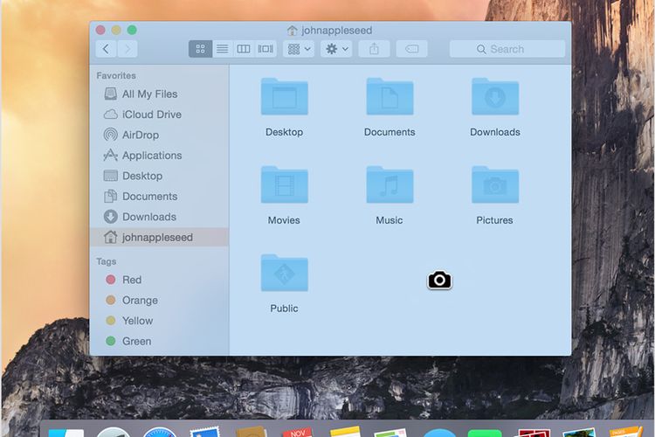
Task: Click the Tags section header
Action: click(106, 262)
